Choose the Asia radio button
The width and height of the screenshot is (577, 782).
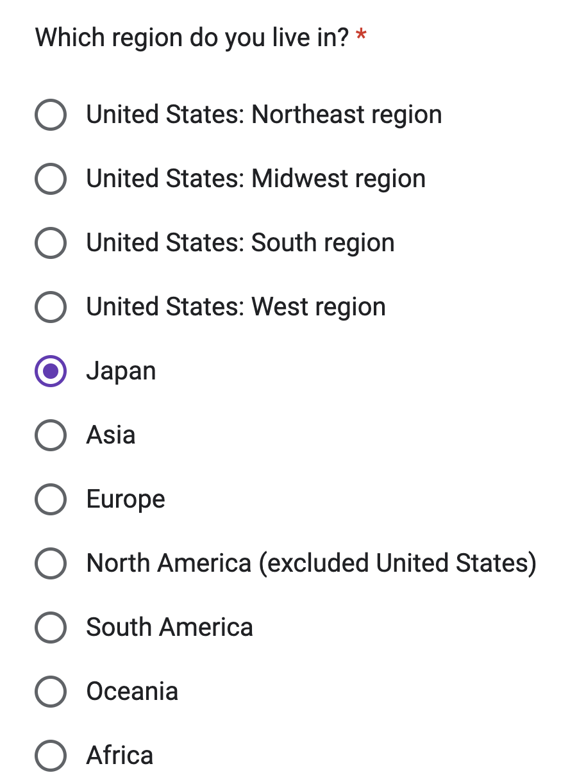pyautogui.click(x=51, y=436)
